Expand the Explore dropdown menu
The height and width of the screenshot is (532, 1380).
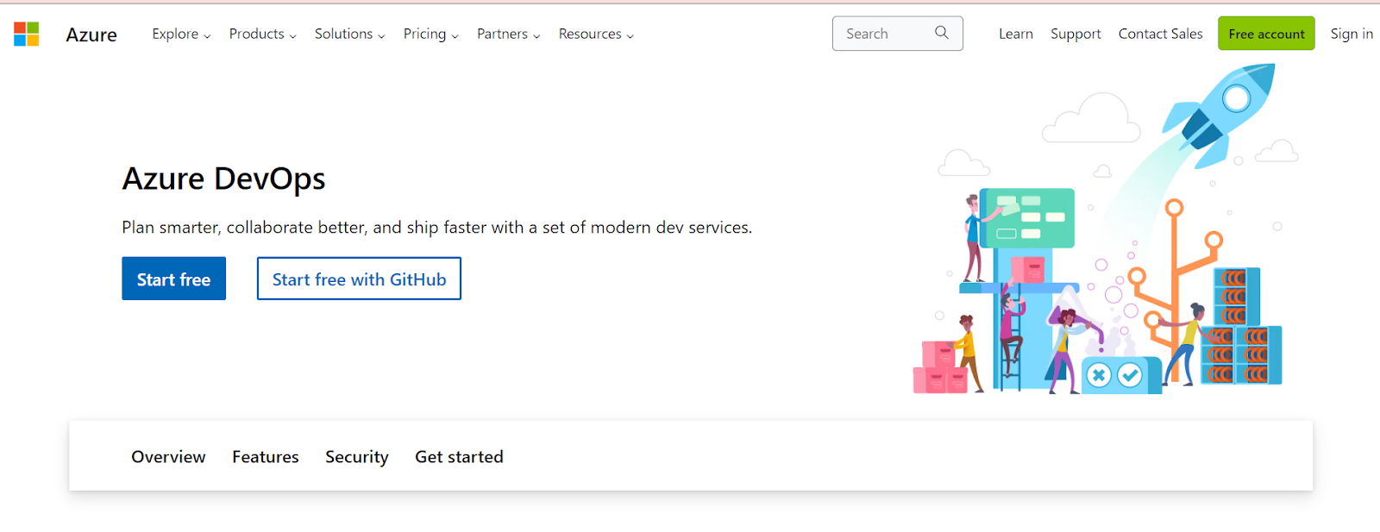click(181, 34)
